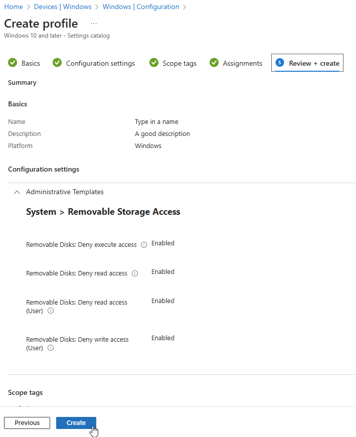Switch to the Basics step tab
The width and height of the screenshot is (356, 437).
[30, 63]
